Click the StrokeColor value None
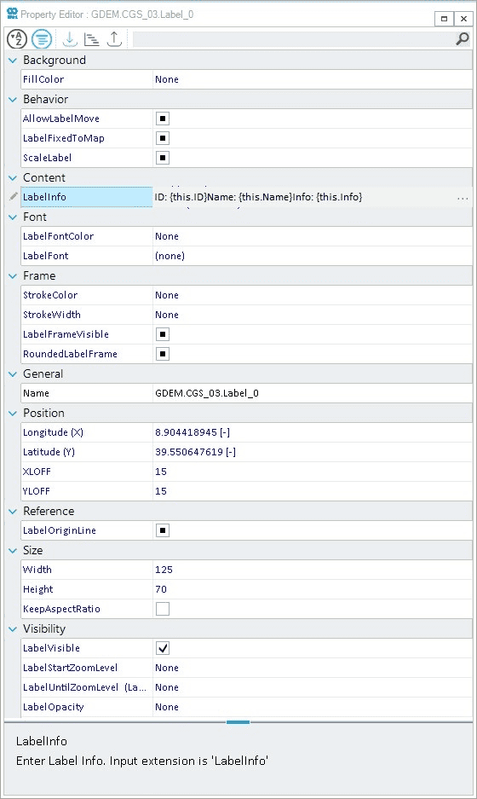 tap(167, 295)
